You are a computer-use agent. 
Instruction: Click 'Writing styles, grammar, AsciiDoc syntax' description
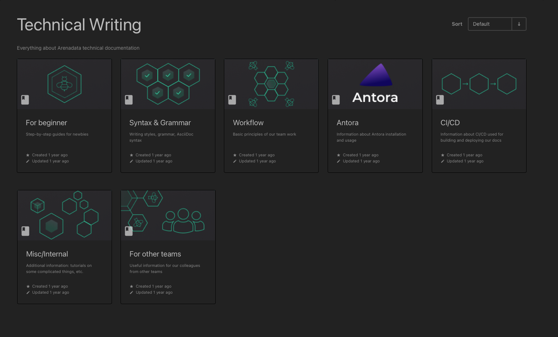point(161,137)
